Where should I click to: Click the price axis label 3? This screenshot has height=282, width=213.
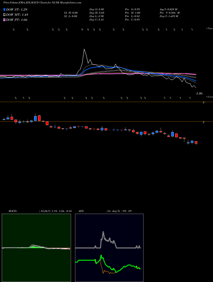[x=204, y=103]
